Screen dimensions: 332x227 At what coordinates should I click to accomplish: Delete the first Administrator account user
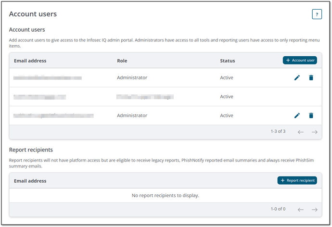[311, 77]
